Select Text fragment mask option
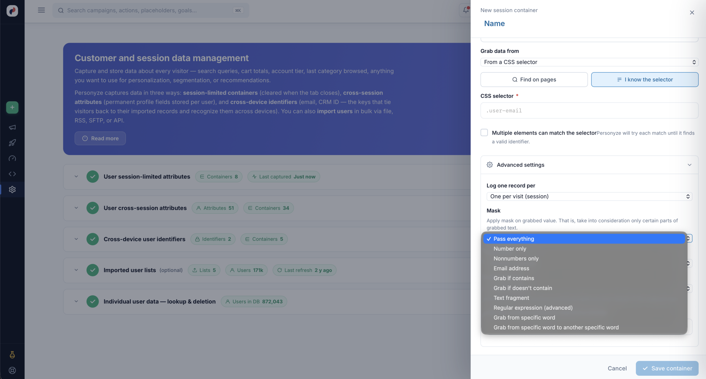The image size is (706, 379). [584, 298]
